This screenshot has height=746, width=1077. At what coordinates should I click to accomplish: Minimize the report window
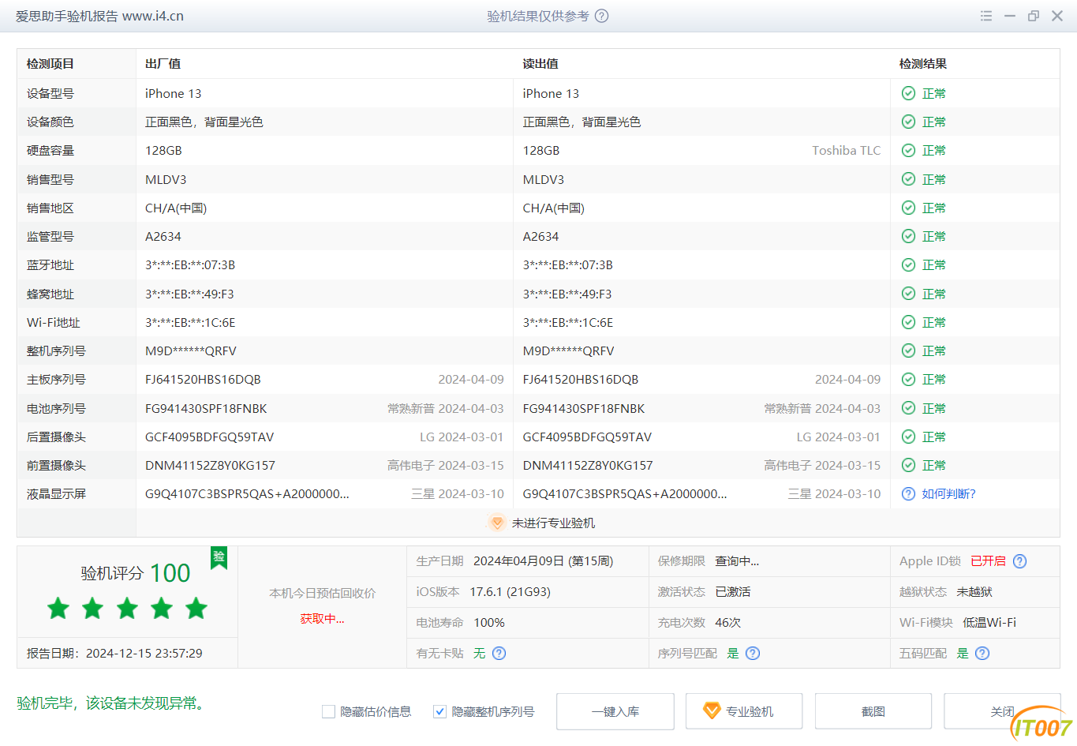tap(1010, 16)
